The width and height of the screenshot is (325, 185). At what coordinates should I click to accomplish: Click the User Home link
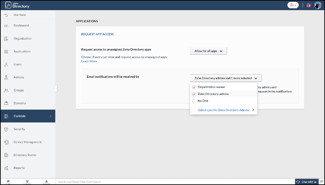(x=20, y=15)
